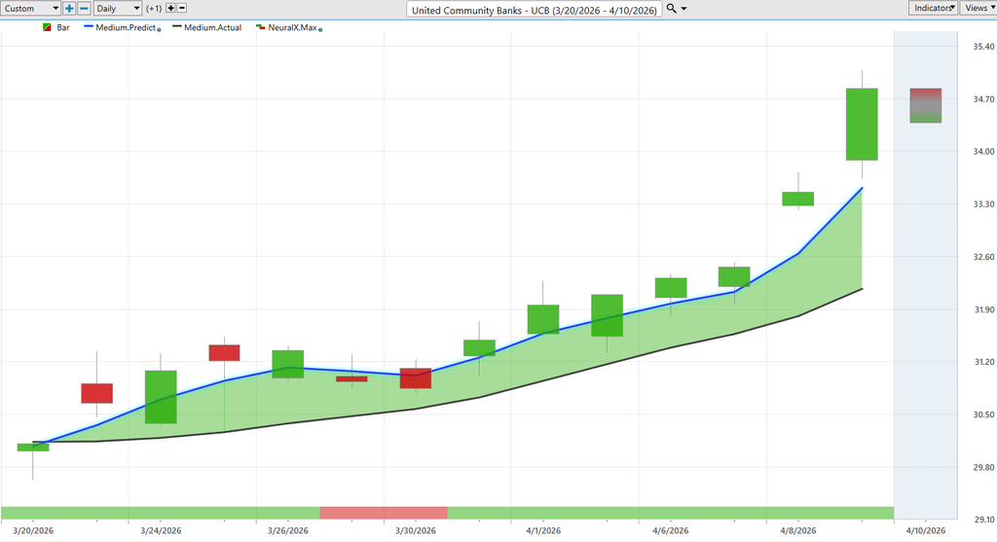The image size is (997, 542).
Task: Click the magnifying glass search icon
Action: pyautogui.click(x=672, y=8)
